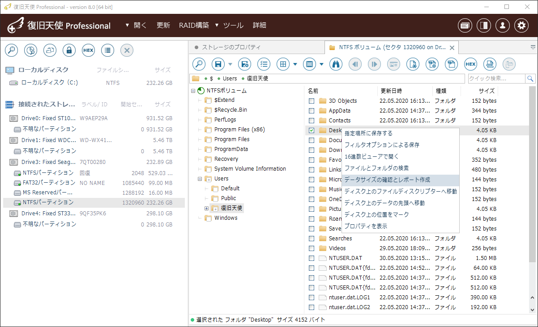Image resolution: width=538 pixels, height=327 pixels.
Task: Click the list view icon in left toolbar
Action: [107, 50]
